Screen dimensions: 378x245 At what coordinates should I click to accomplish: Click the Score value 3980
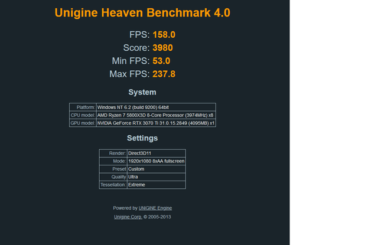pyautogui.click(x=163, y=48)
